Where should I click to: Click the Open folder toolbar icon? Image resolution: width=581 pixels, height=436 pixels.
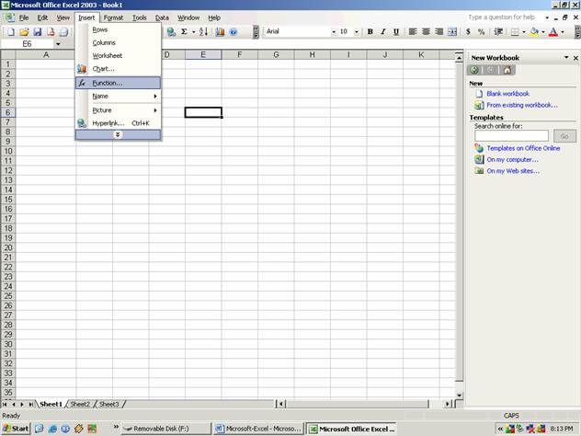click(x=24, y=32)
